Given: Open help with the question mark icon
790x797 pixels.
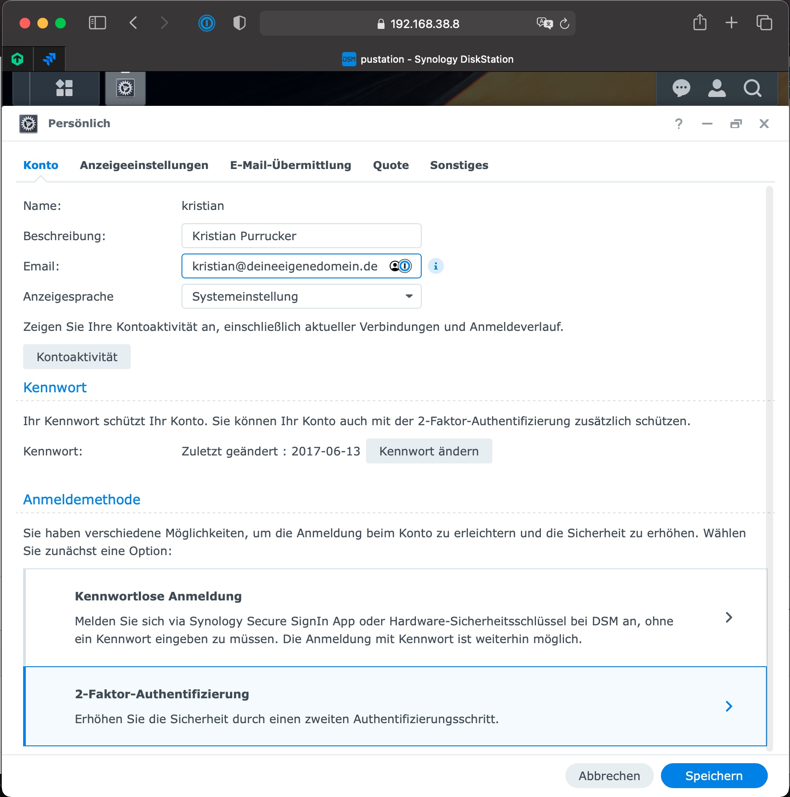Looking at the screenshot, I should click(x=678, y=124).
